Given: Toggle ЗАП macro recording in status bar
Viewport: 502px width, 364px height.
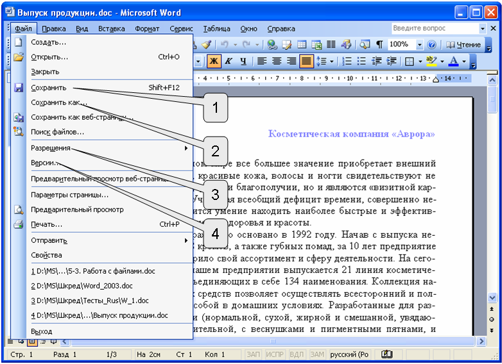Looking at the screenshot, I should click(253, 354).
